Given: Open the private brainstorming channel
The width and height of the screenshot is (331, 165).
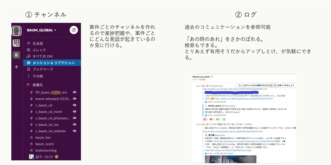Looking at the screenshot, I should (52, 150).
